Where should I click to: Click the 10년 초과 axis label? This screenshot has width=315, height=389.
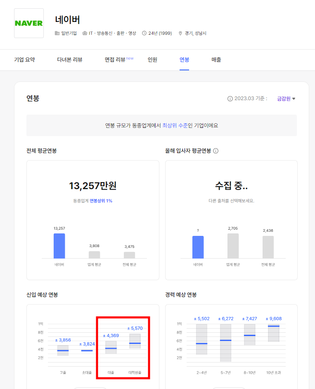[x=273, y=372]
